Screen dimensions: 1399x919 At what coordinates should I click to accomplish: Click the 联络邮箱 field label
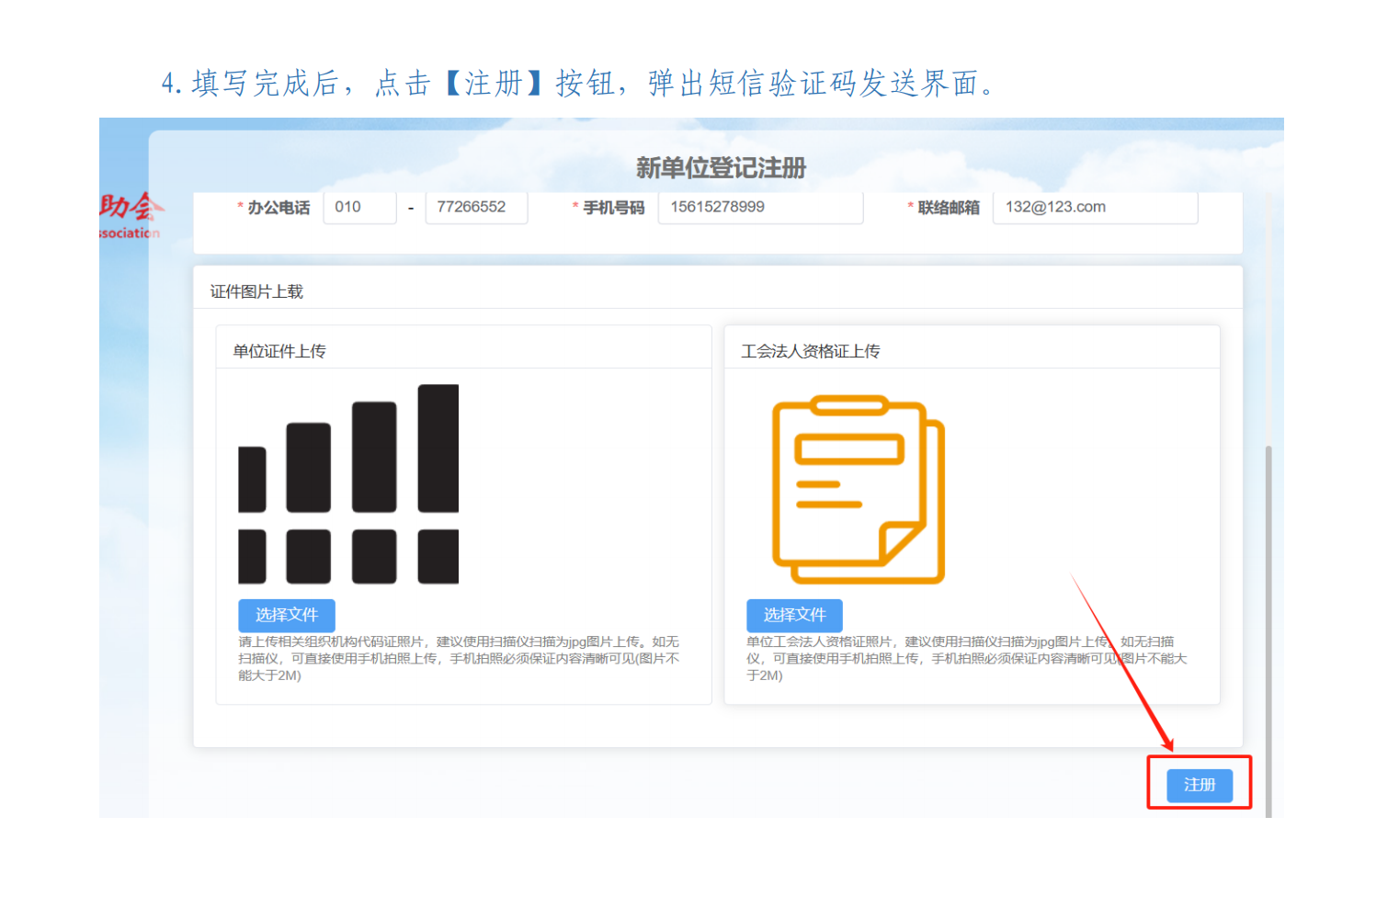coord(948,208)
